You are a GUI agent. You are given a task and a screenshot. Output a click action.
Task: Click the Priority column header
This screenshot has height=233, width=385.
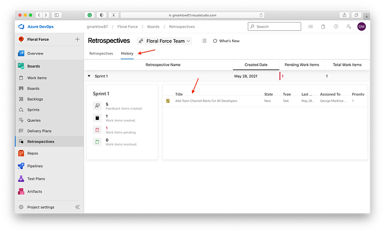tap(358, 94)
